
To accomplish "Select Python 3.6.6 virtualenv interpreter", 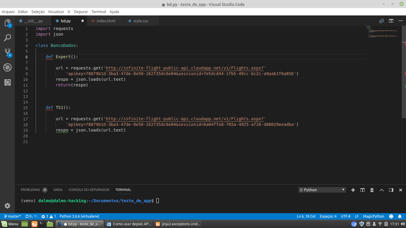I will point(79,216).
